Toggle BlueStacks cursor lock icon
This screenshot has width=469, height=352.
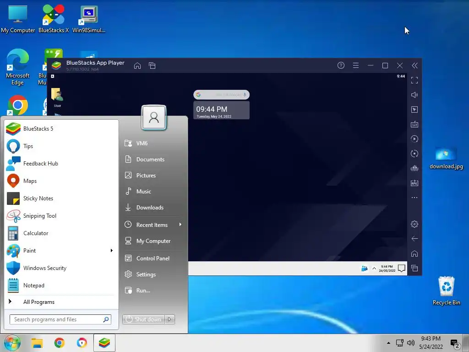tap(414, 110)
